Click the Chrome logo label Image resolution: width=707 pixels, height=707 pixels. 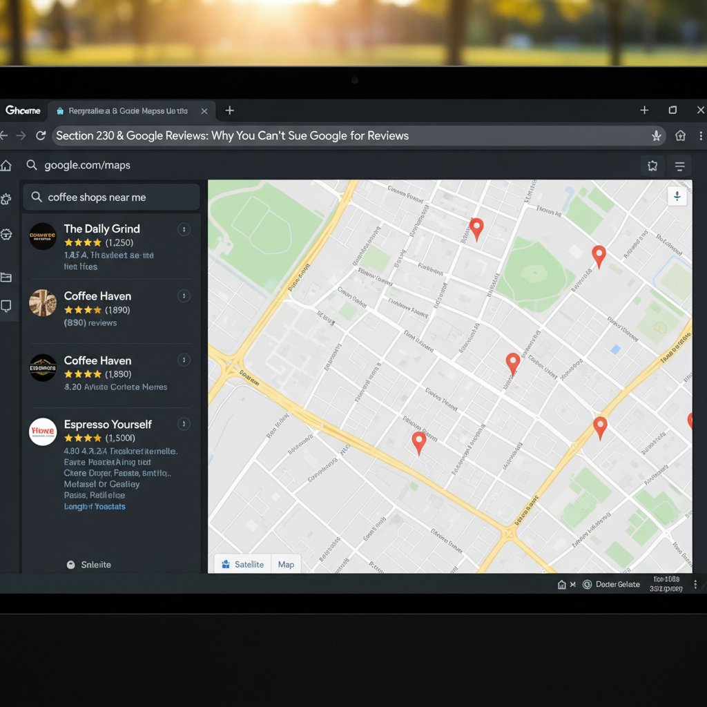click(x=23, y=110)
